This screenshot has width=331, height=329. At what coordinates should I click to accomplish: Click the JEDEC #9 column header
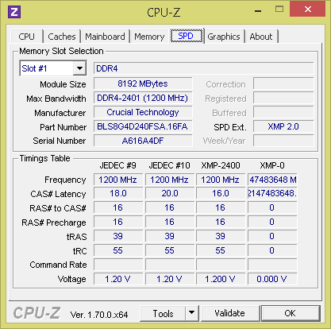coord(117,165)
